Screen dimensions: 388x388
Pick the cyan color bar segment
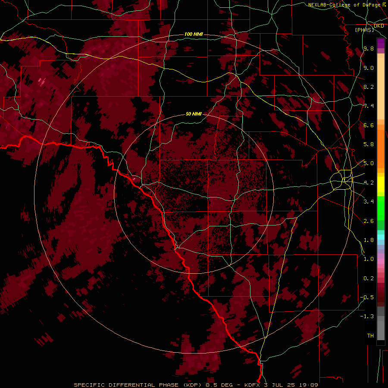[381, 237]
